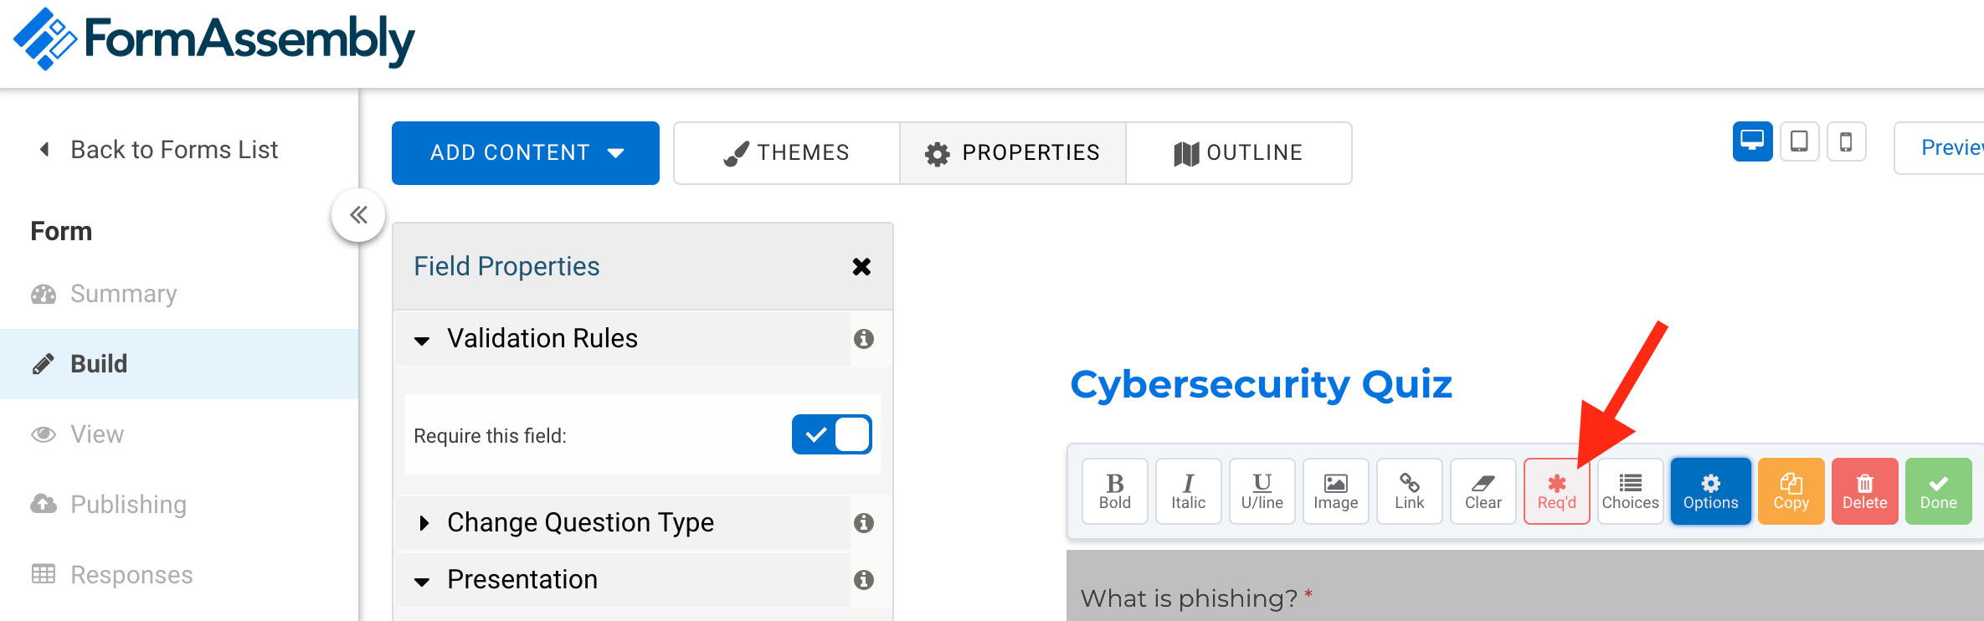Screen dimensions: 1984x621
Task: Finish editing with the Done button
Action: point(1938,491)
